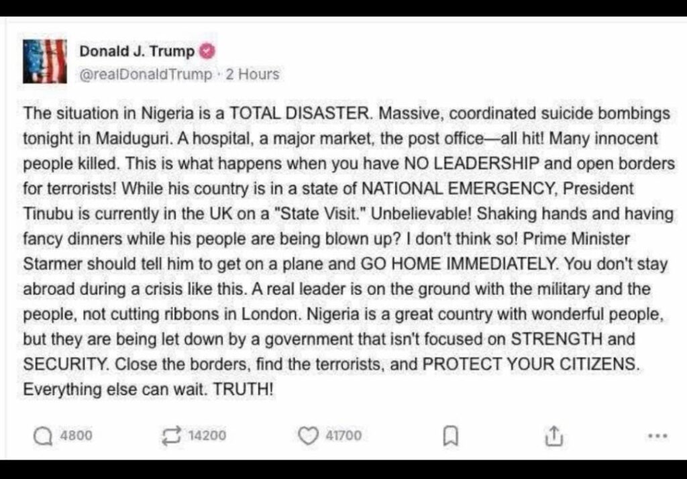Click the "2 Hours" post timestamp
The height and width of the screenshot is (479, 687).
[252, 74]
